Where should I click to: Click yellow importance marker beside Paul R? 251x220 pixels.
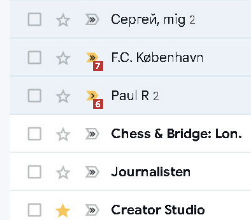[x=91, y=95]
